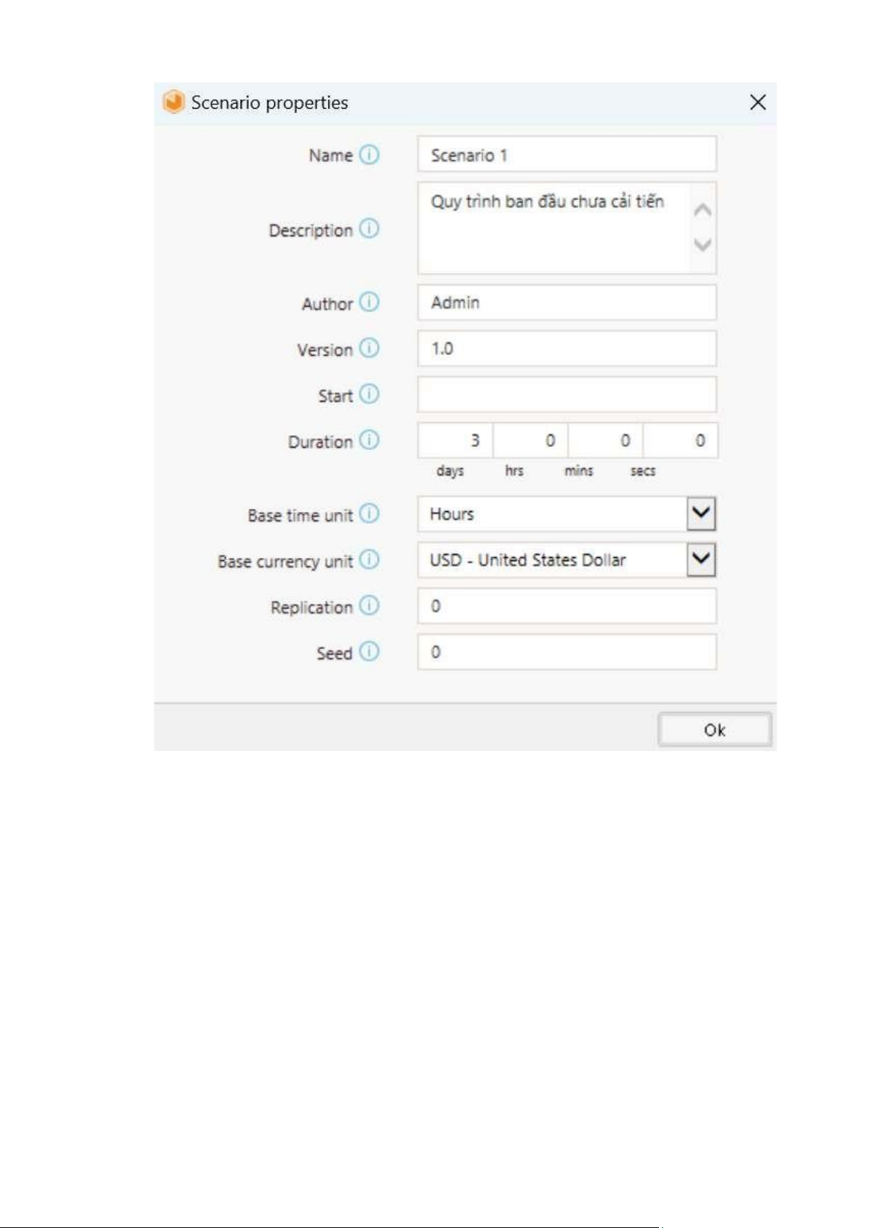Image resolution: width=869 pixels, height=1228 pixels.
Task: Select the Duration days field
Action: 456,440
